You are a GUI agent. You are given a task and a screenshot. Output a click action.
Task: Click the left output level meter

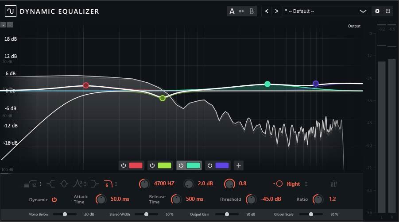[381, 137]
